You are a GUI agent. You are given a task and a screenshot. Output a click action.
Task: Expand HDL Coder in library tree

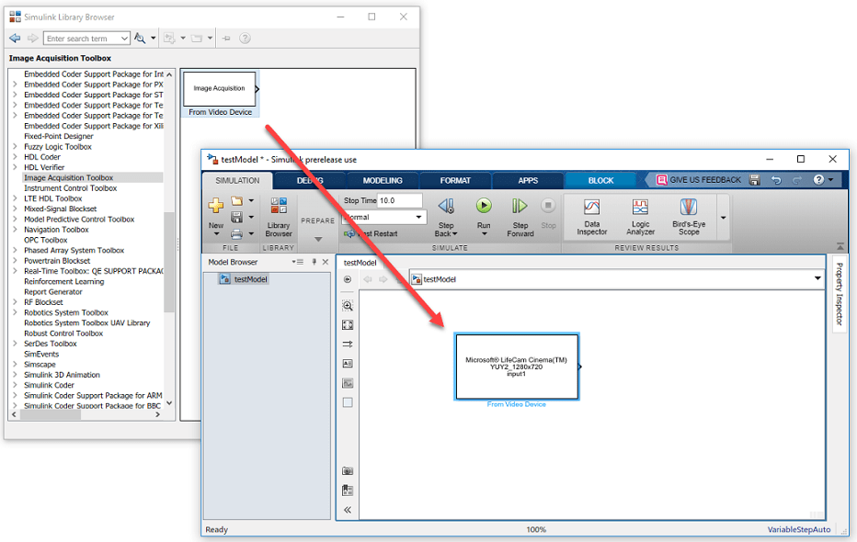(16, 157)
